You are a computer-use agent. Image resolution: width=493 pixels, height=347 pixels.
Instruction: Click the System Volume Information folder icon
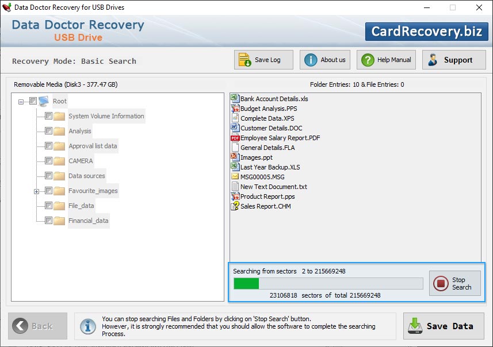point(59,116)
